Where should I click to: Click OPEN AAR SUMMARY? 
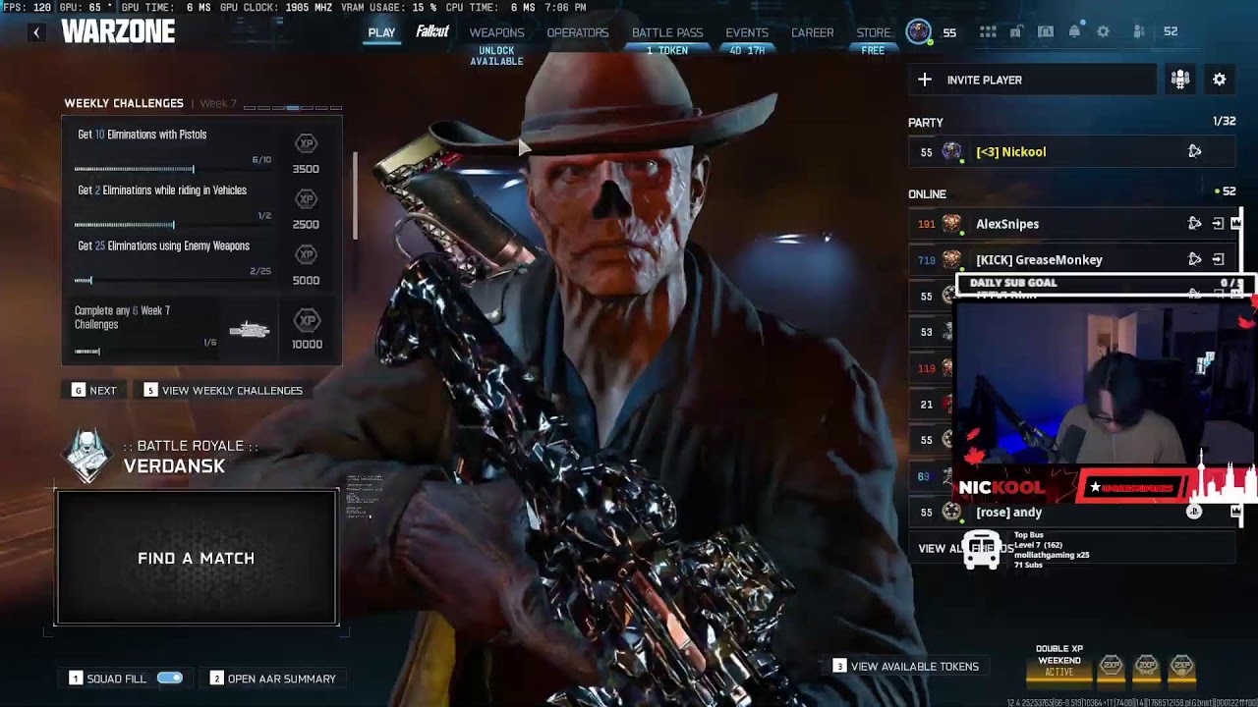(273, 679)
